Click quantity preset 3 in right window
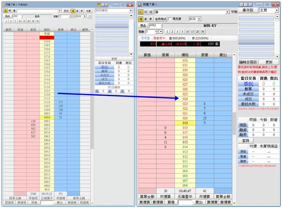Screen dimensions: 282x208 click(177, 31)
